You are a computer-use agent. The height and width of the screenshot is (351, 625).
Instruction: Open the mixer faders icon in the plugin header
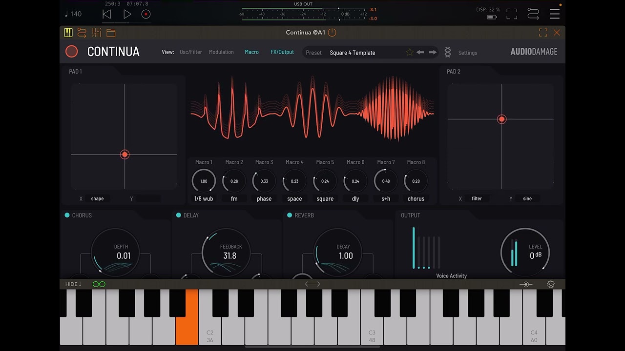pyautogui.click(x=97, y=33)
